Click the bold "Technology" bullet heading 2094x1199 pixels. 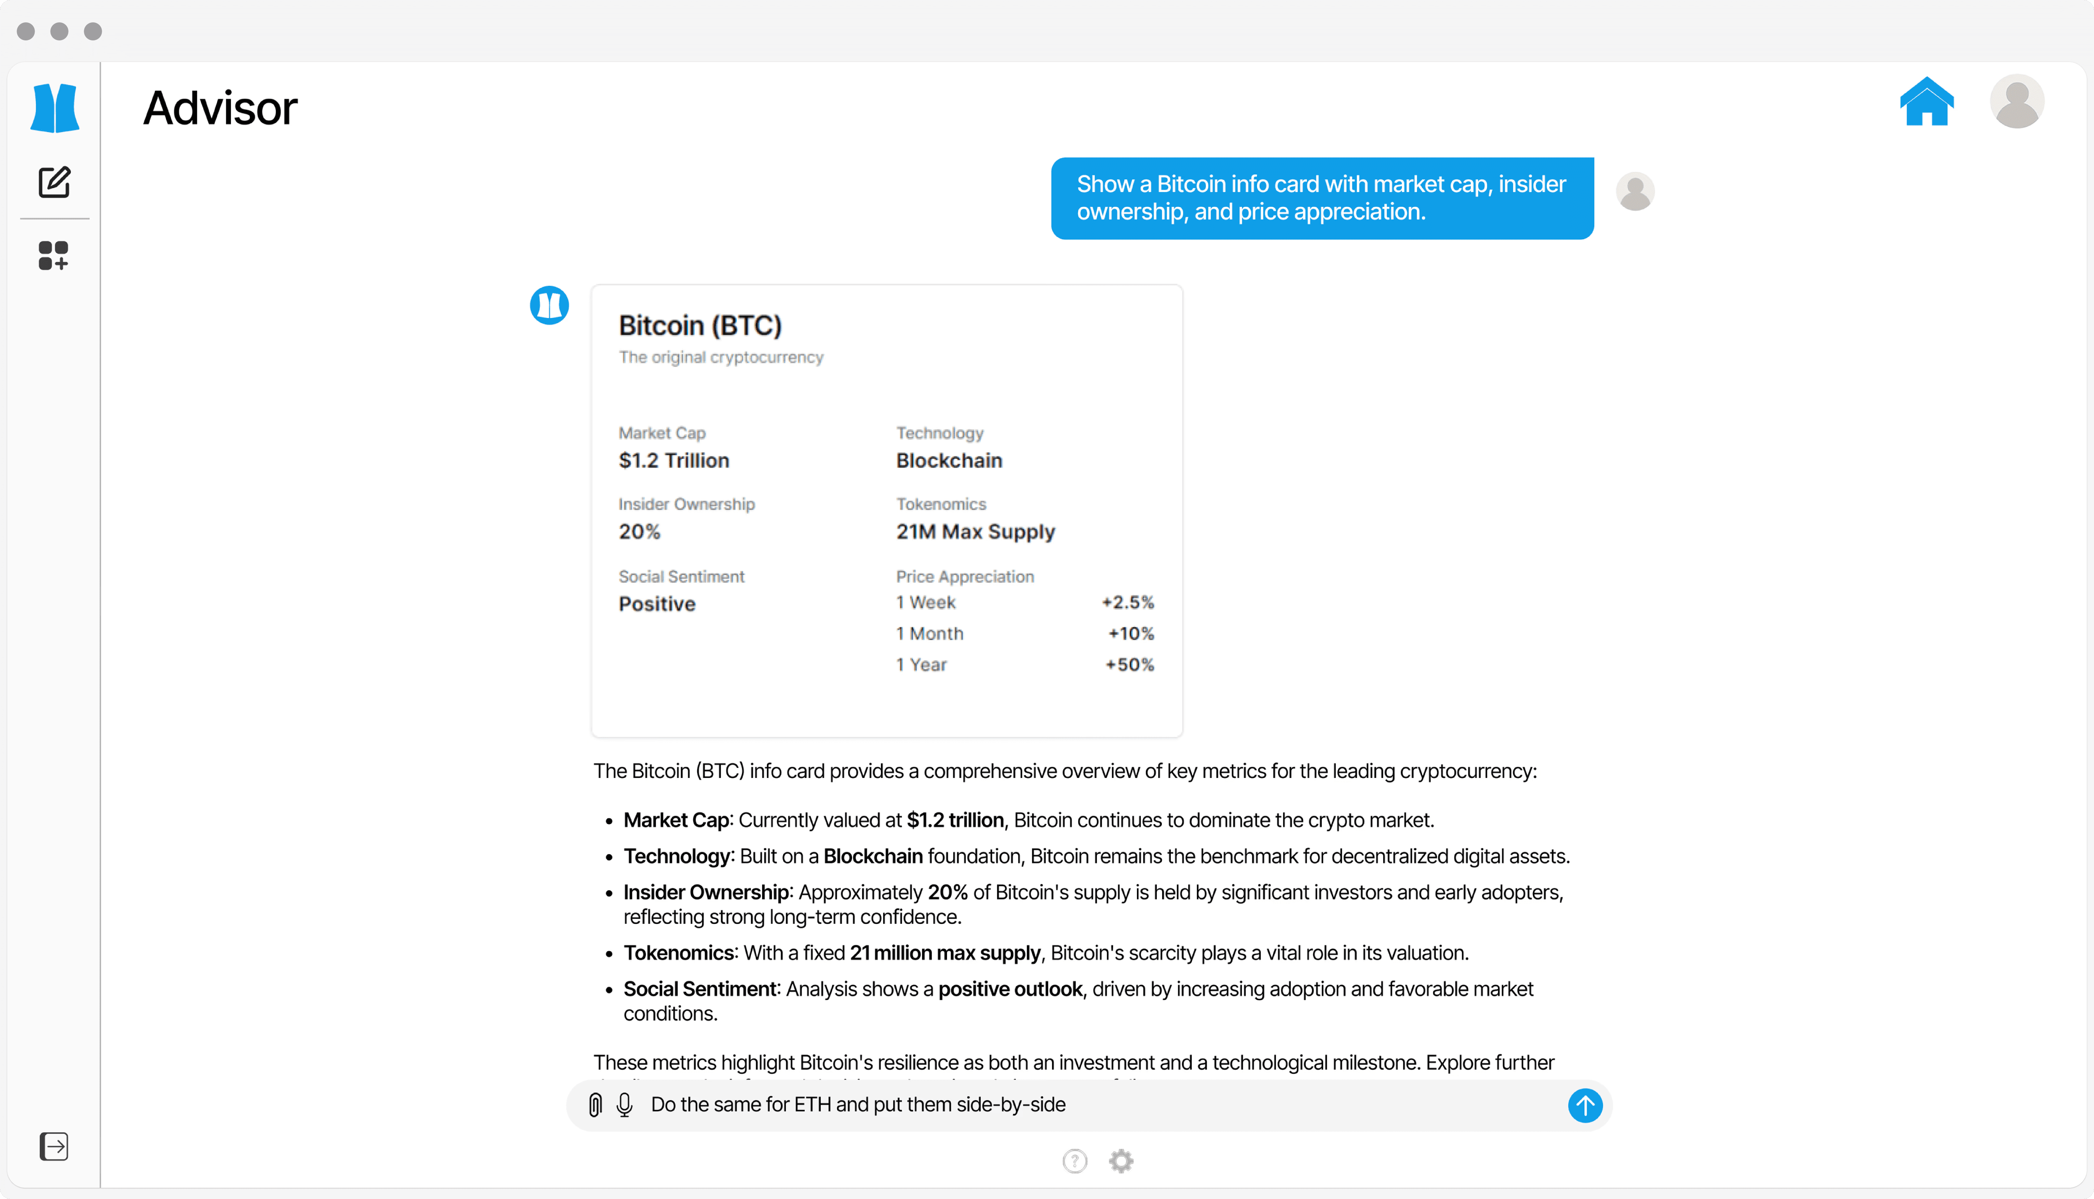[x=677, y=857]
